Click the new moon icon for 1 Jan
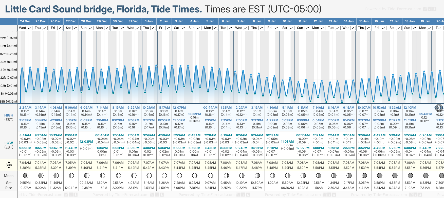 (149, 175)
